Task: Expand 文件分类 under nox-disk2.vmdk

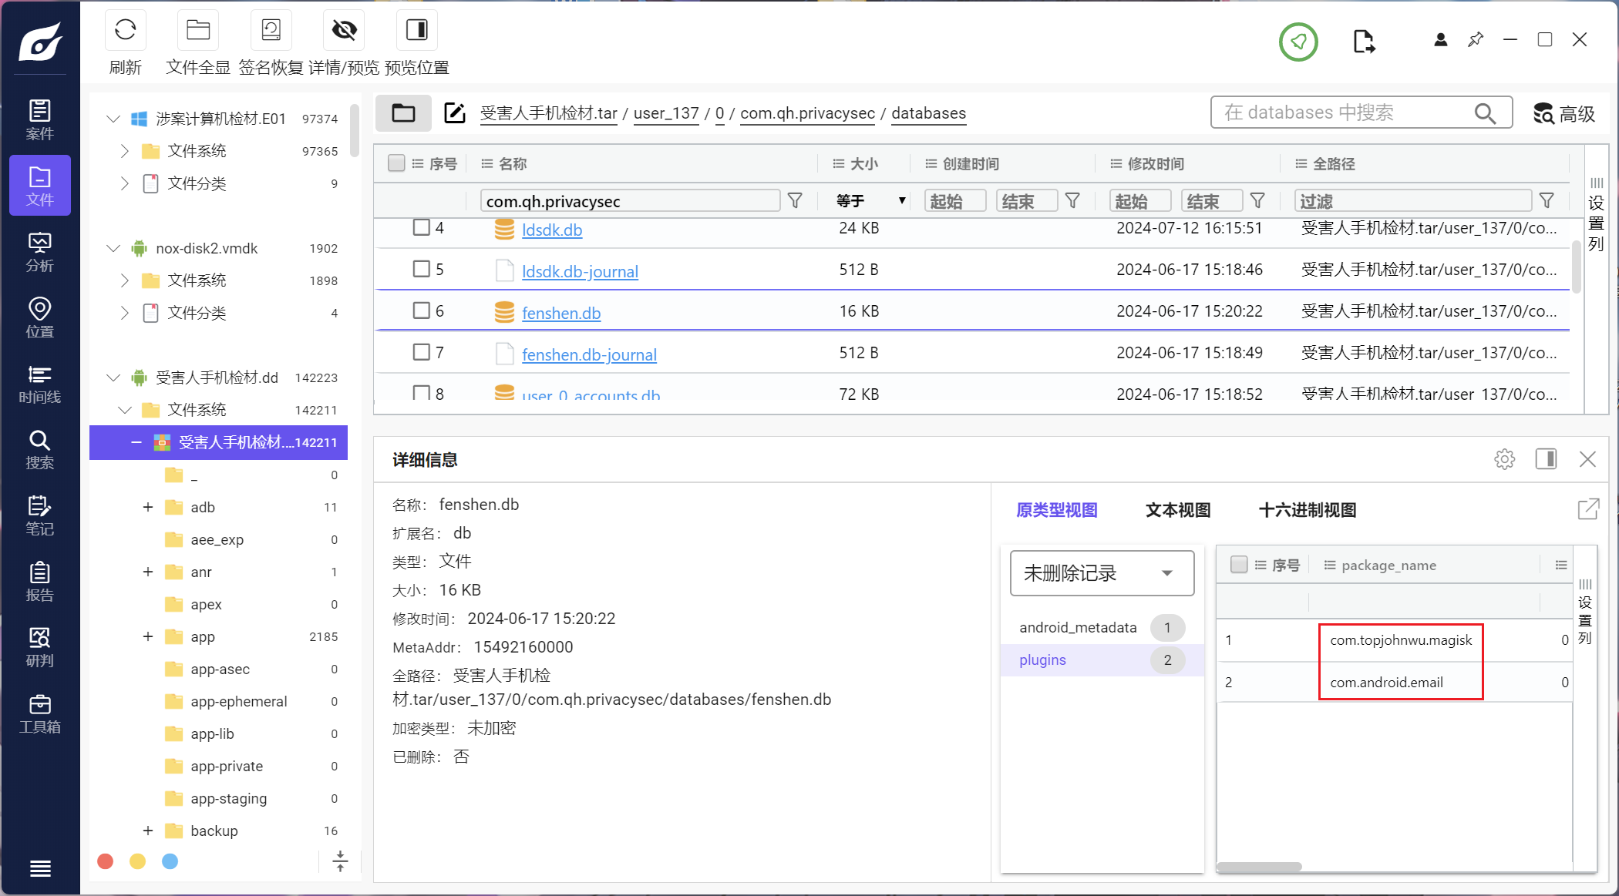Action: pos(125,313)
